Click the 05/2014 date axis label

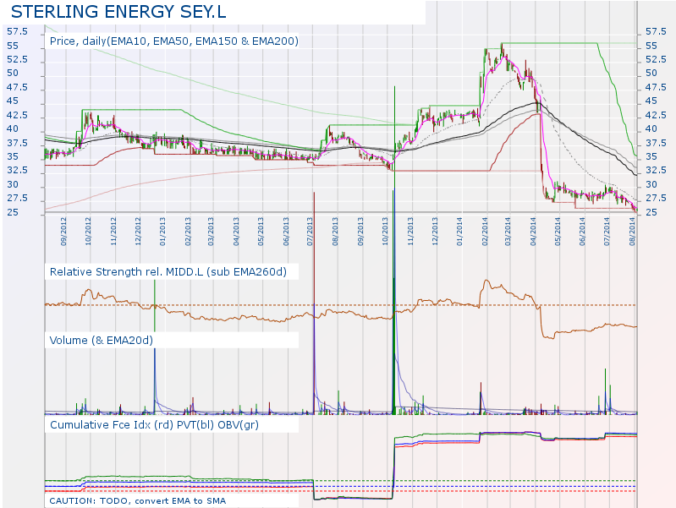[558, 232]
